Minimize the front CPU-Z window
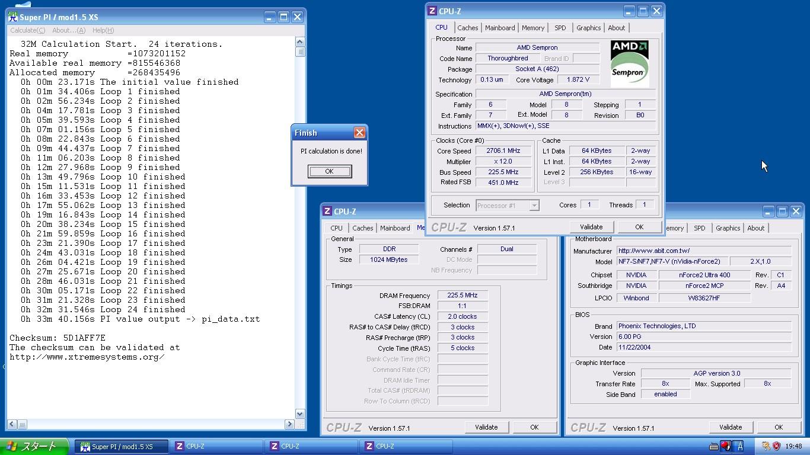The width and height of the screenshot is (810, 455). tap(629, 11)
